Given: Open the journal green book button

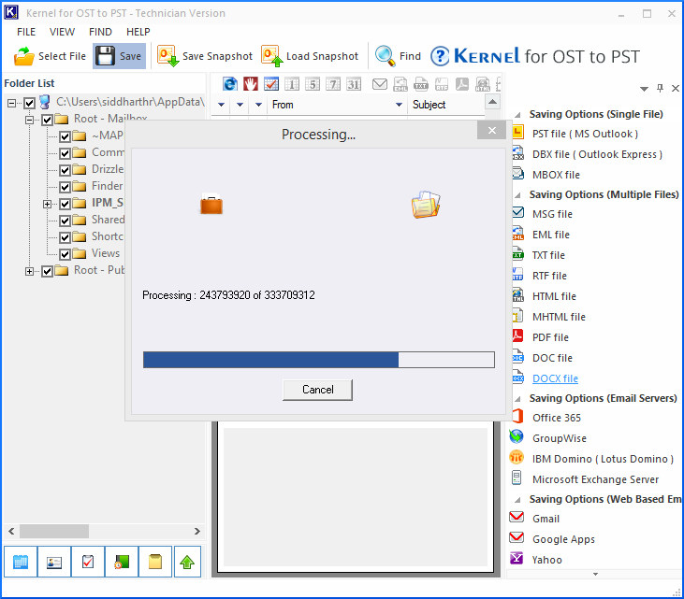Looking at the screenshot, I should (x=122, y=562).
